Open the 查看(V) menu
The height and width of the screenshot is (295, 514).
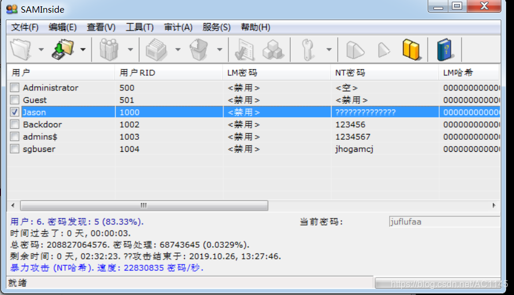(101, 27)
